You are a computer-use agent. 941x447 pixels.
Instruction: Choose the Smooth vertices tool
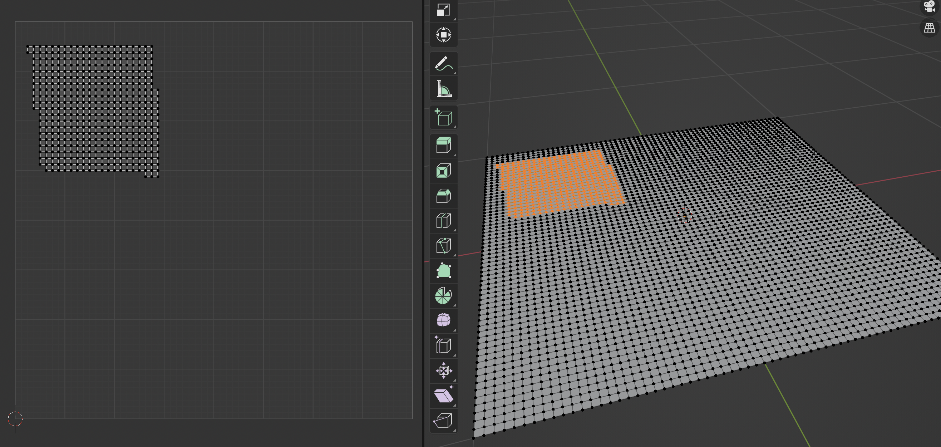(x=443, y=320)
